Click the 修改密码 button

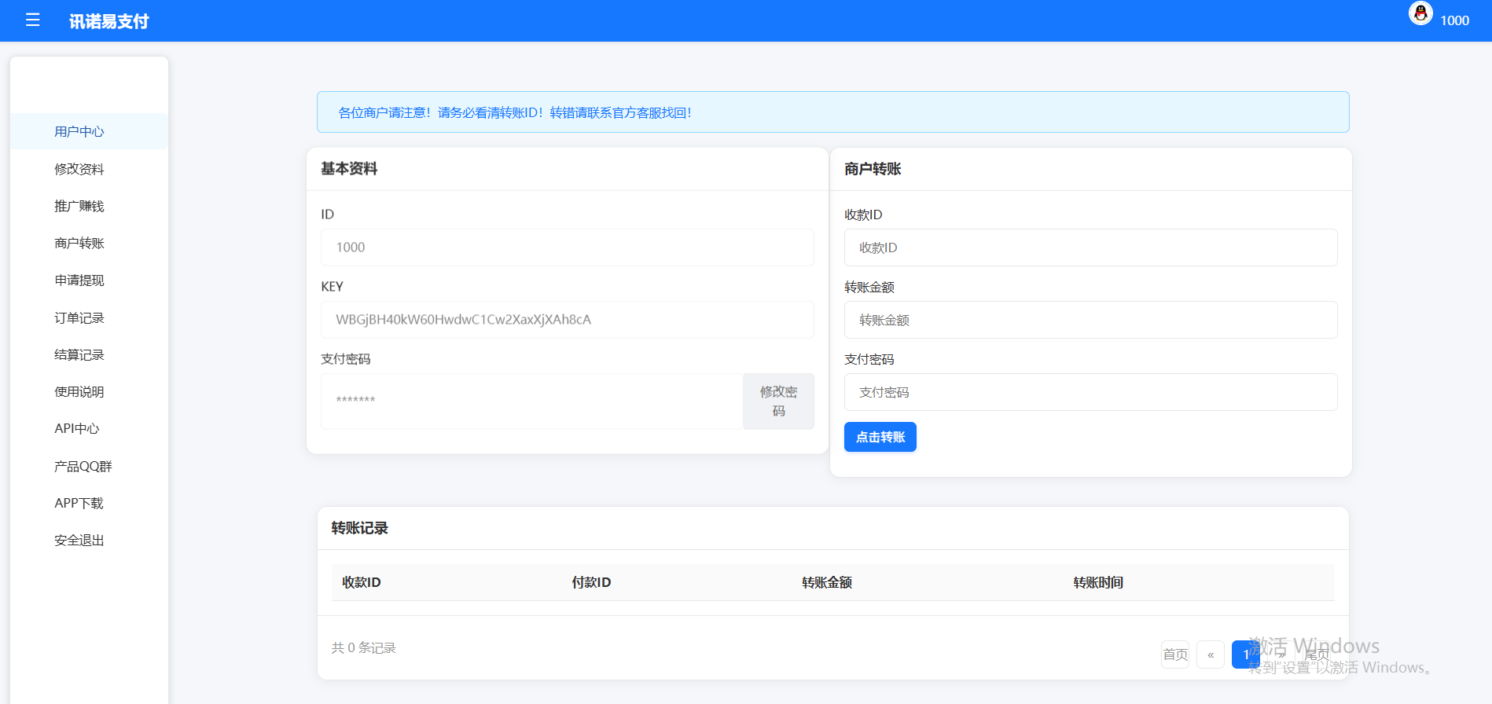coord(778,401)
